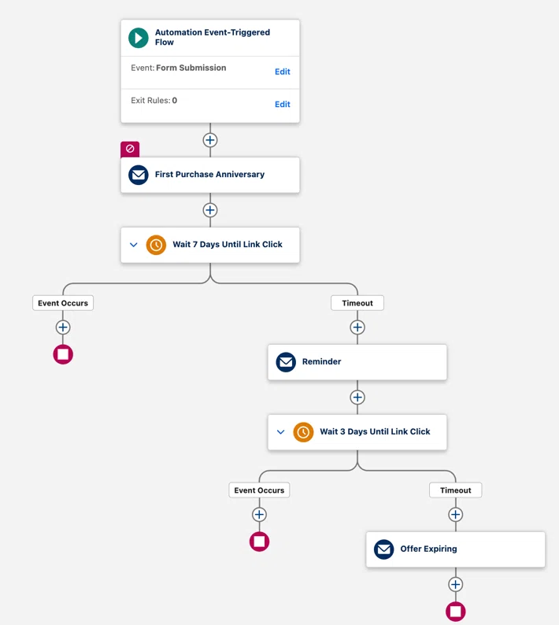Add element under the first Timeout branch
The width and height of the screenshot is (559, 625).
pos(357,327)
